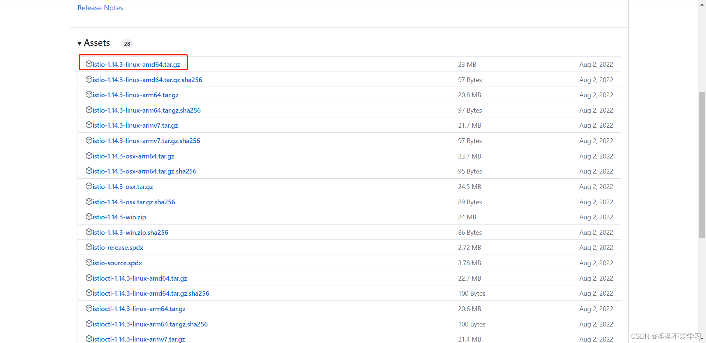
Task: Click package icon beside istioctl-1.14.3-linux-amd64.tar.gz.sha256
Action: pos(89,293)
